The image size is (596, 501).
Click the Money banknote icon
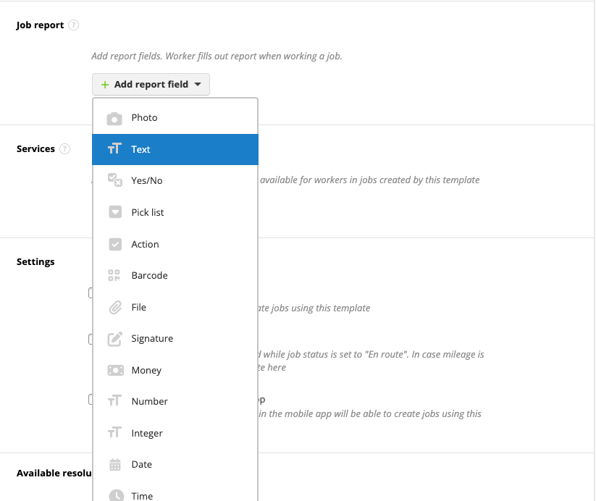116,370
